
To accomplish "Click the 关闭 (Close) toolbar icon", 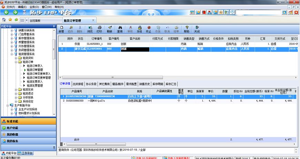I will [x=197, y=29].
